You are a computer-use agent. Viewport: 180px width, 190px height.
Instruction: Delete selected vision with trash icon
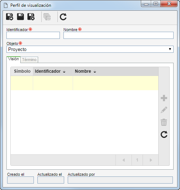tap(164, 122)
